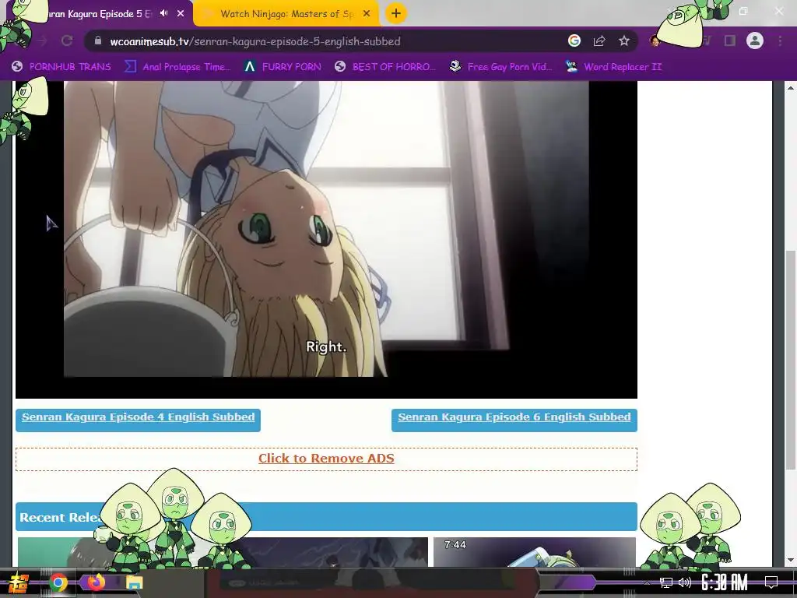Open the Word Replacer II bookmark
The width and height of the screenshot is (797, 598).
(x=614, y=67)
